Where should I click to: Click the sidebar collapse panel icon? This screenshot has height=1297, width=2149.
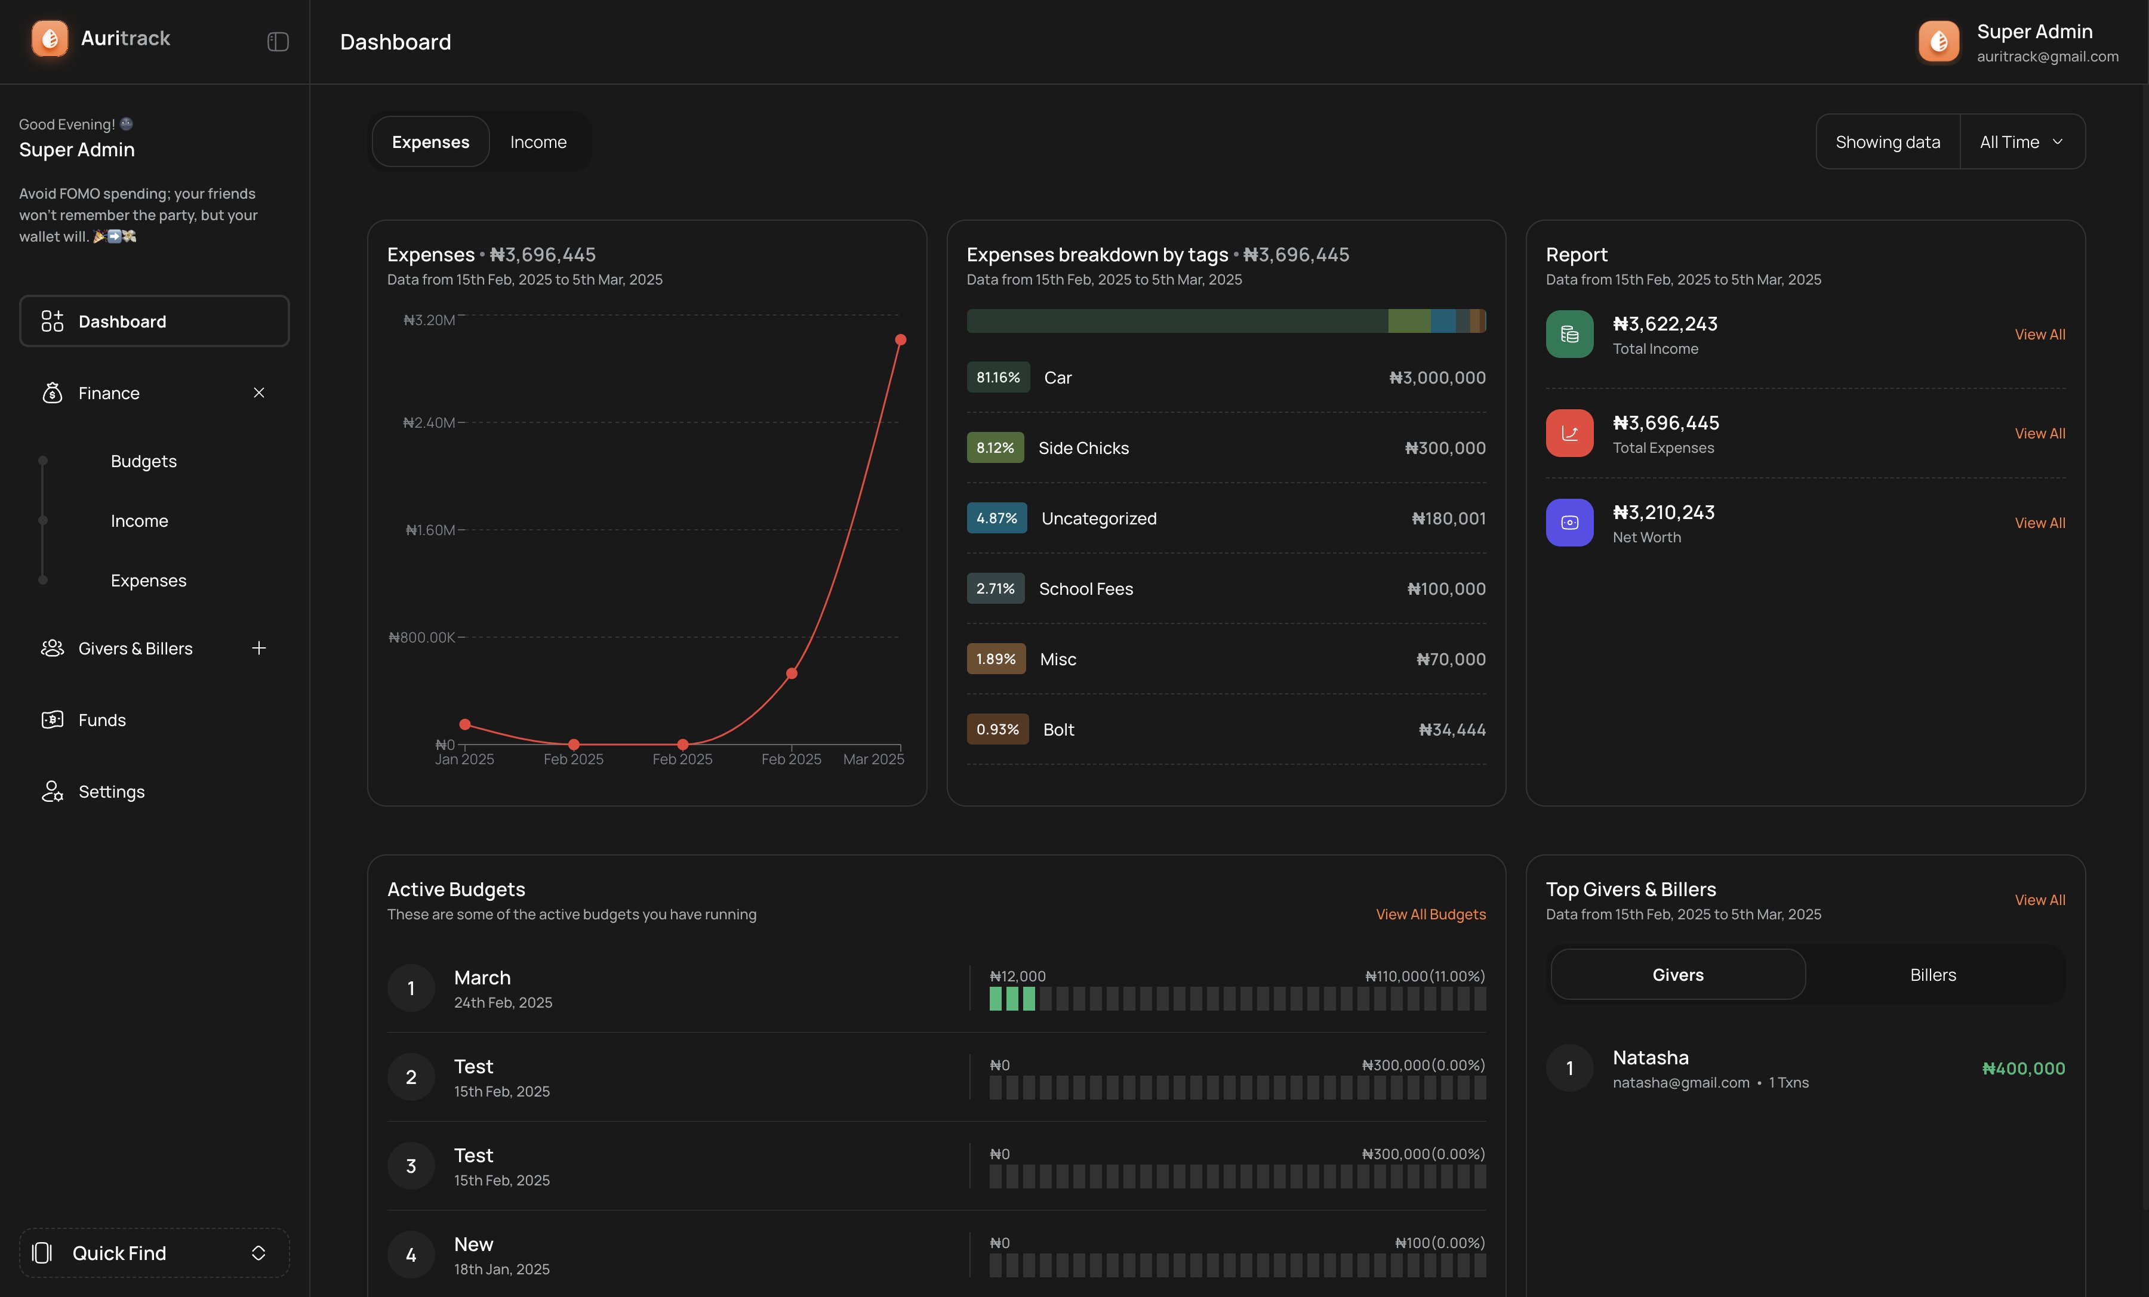278,42
